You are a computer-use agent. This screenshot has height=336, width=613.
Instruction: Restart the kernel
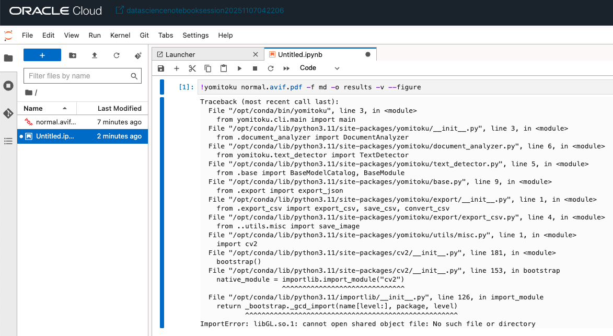271,68
